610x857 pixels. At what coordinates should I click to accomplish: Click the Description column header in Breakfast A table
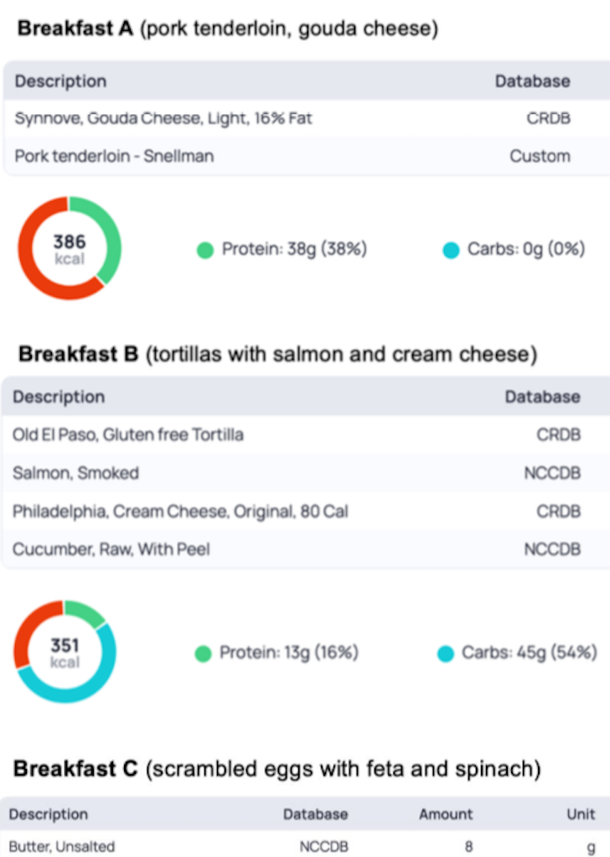[60, 81]
